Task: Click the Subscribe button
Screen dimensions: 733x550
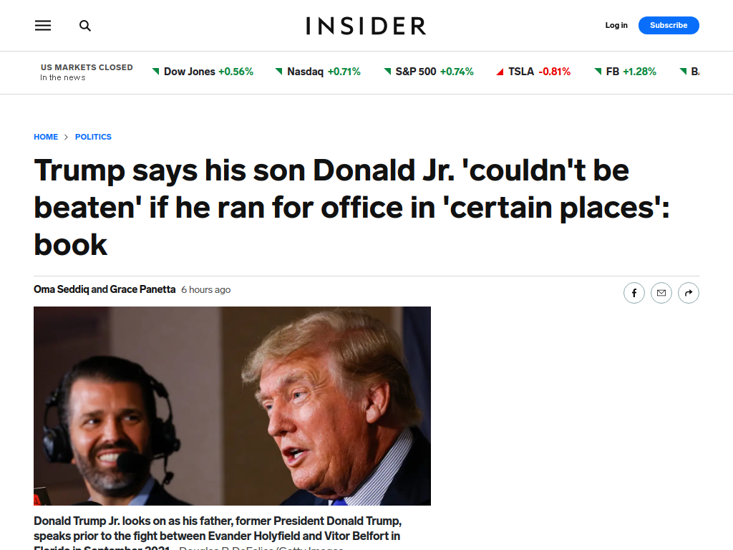Action: [x=669, y=25]
